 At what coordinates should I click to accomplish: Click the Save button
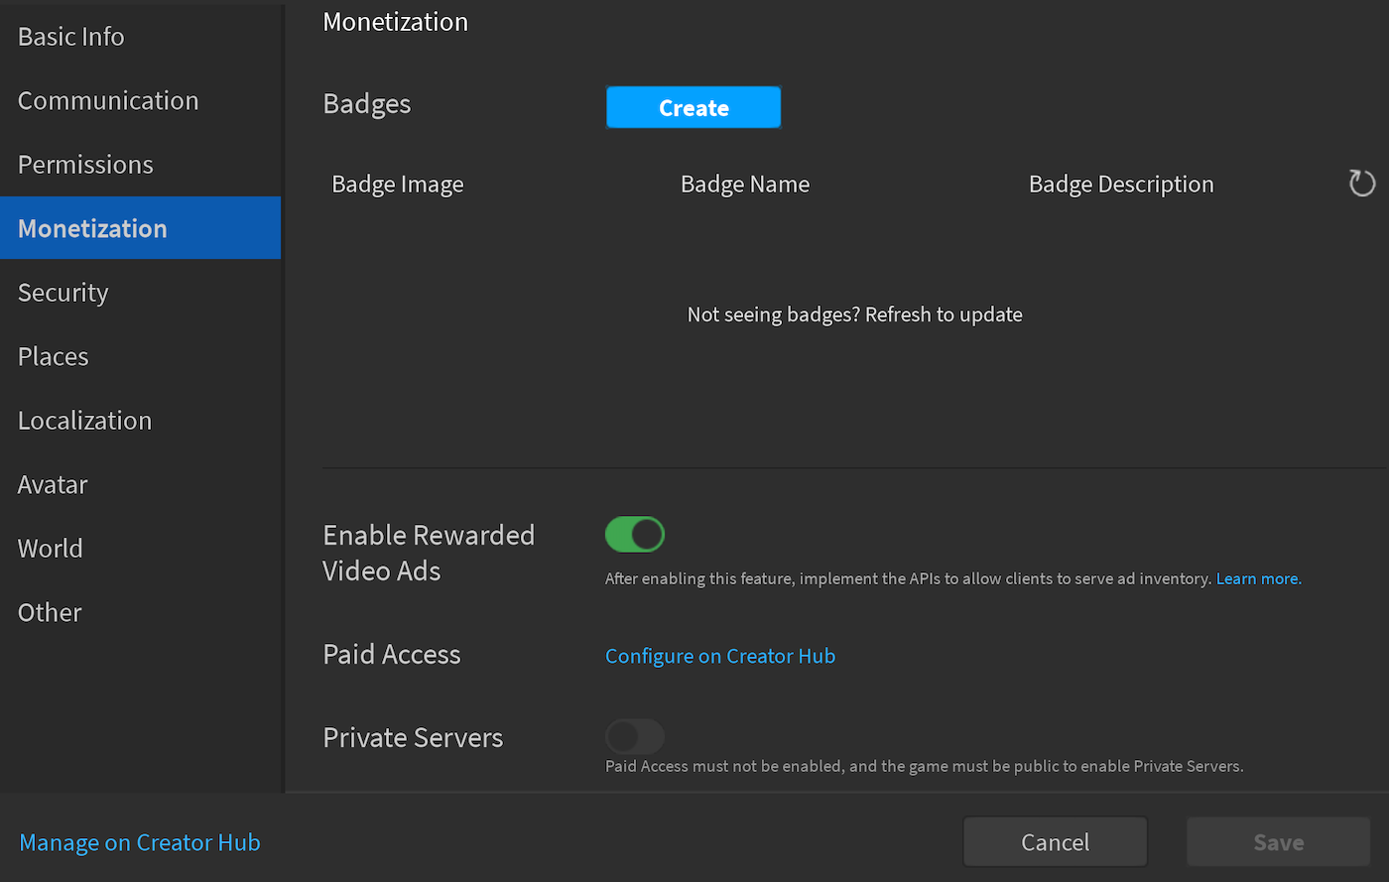click(1278, 842)
